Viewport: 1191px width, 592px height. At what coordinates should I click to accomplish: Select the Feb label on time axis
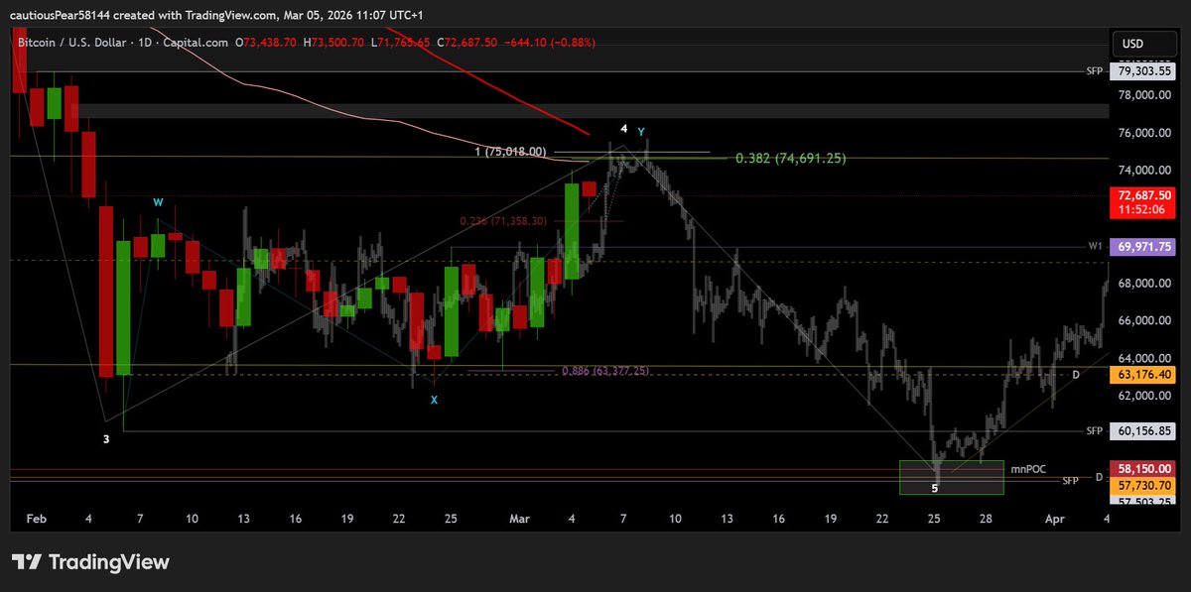click(x=36, y=519)
